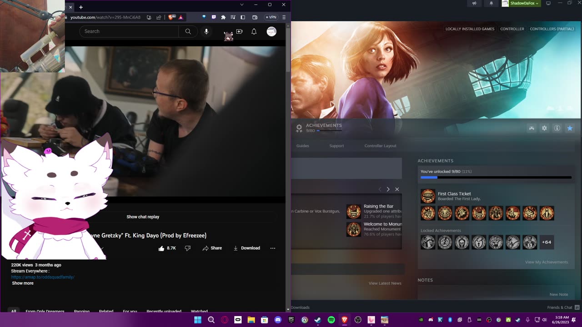582x327 pixels.
Task: Toggle Steam favorite star for this game
Action: pos(570,129)
